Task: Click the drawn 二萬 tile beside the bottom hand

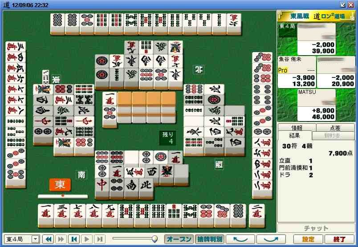Action: [257, 215]
